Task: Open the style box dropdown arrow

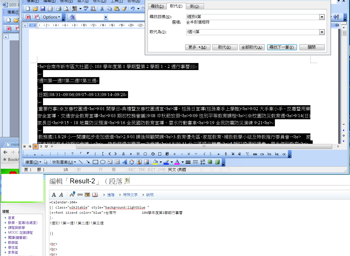Action: pyautogui.click(x=106, y=17)
